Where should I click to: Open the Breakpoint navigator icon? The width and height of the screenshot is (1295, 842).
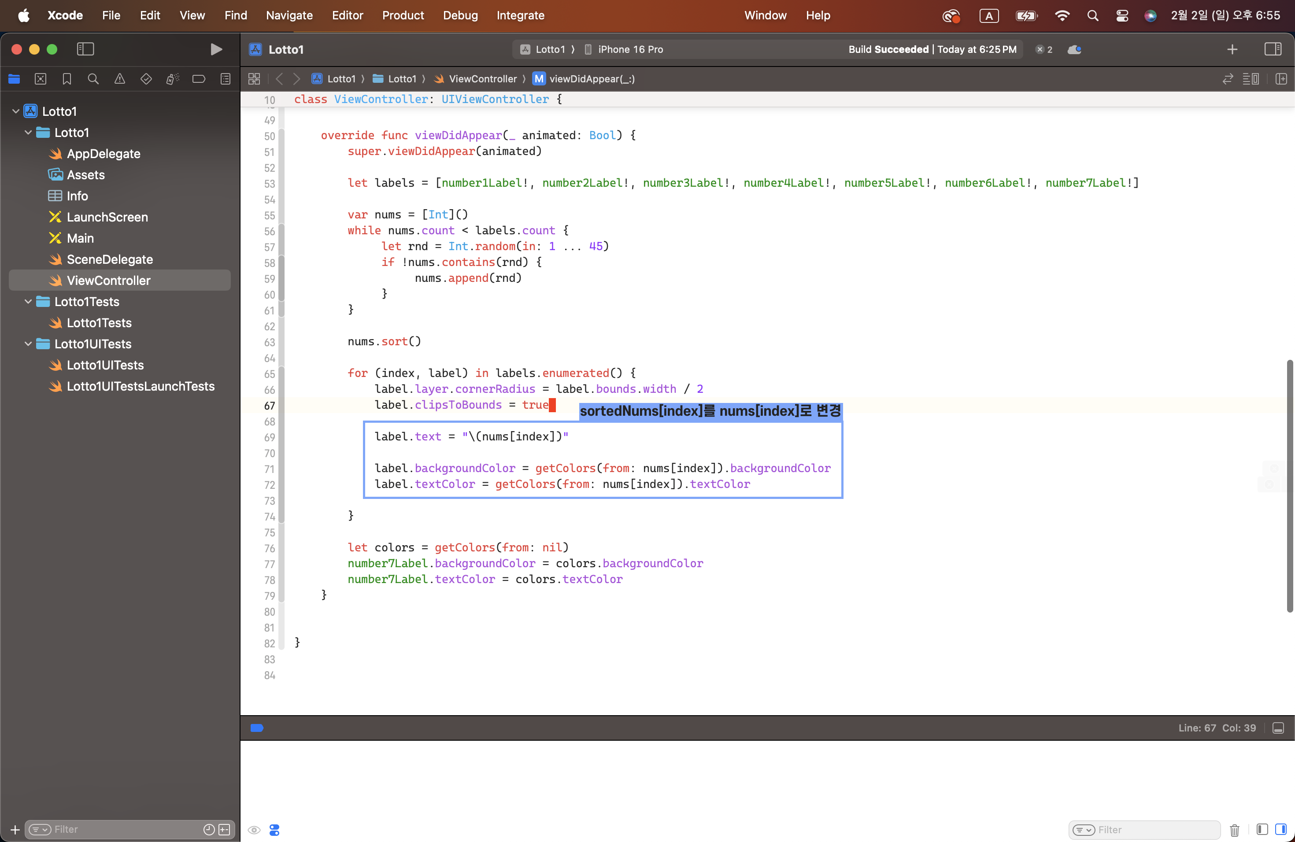(199, 79)
